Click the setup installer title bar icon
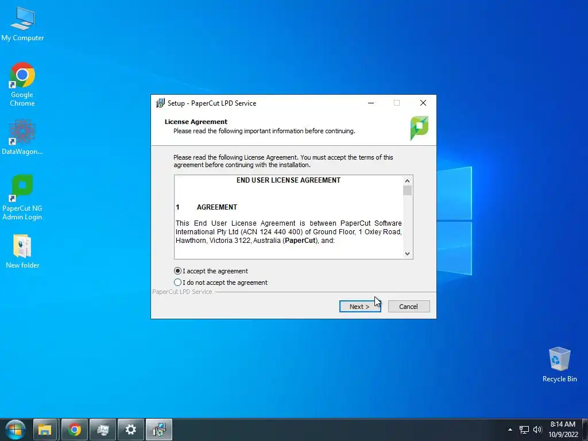 [160, 103]
